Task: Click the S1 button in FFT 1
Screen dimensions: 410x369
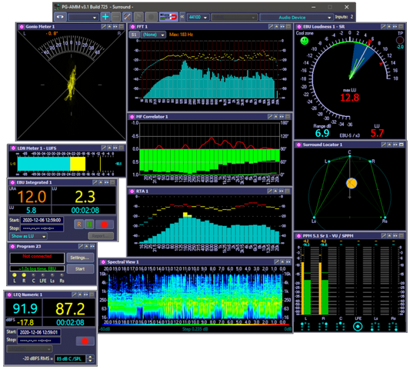Action: (x=134, y=35)
